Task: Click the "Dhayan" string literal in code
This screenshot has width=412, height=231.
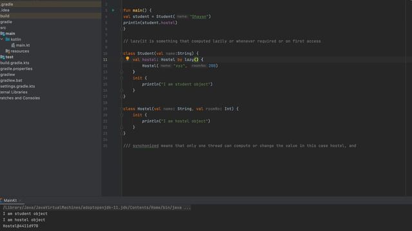Action: pos(200,17)
